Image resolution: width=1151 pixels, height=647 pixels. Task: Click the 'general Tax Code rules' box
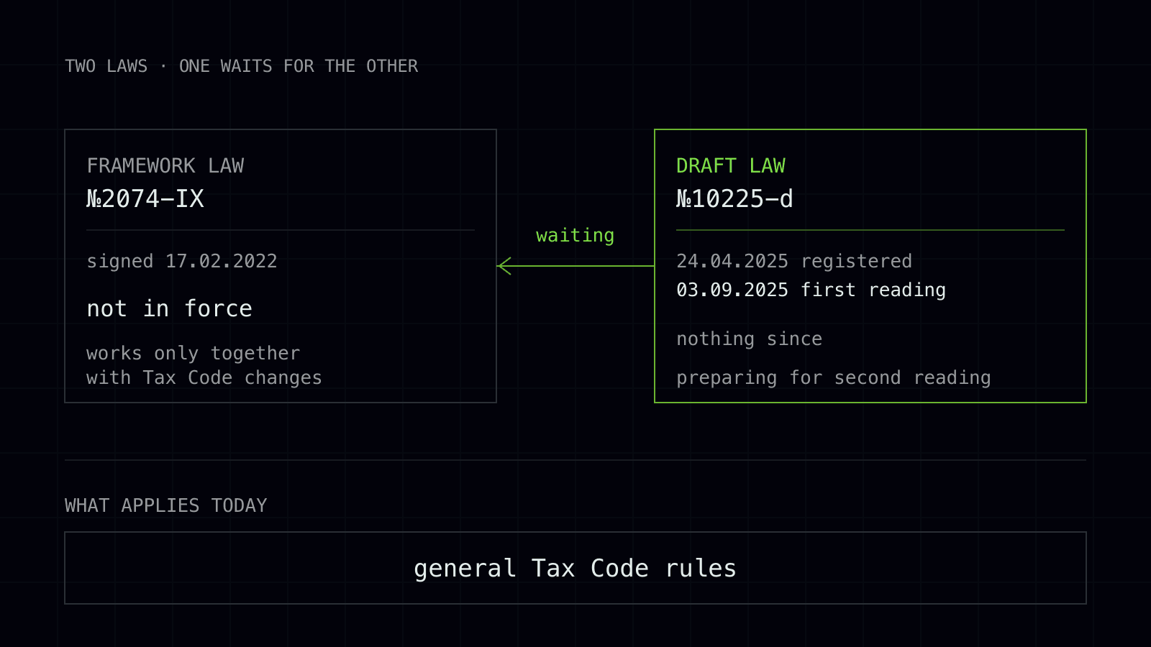tap(575, 568)
